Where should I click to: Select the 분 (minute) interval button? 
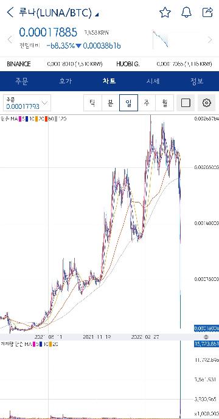click(111, 103)
